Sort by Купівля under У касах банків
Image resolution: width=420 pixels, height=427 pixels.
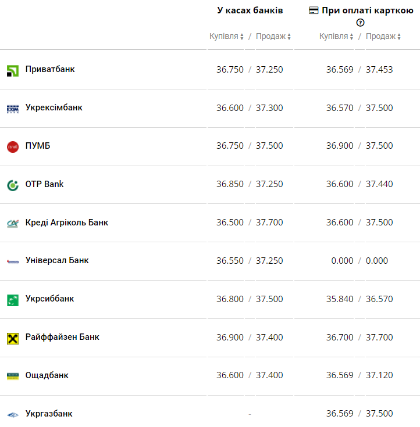pos(226,36)
